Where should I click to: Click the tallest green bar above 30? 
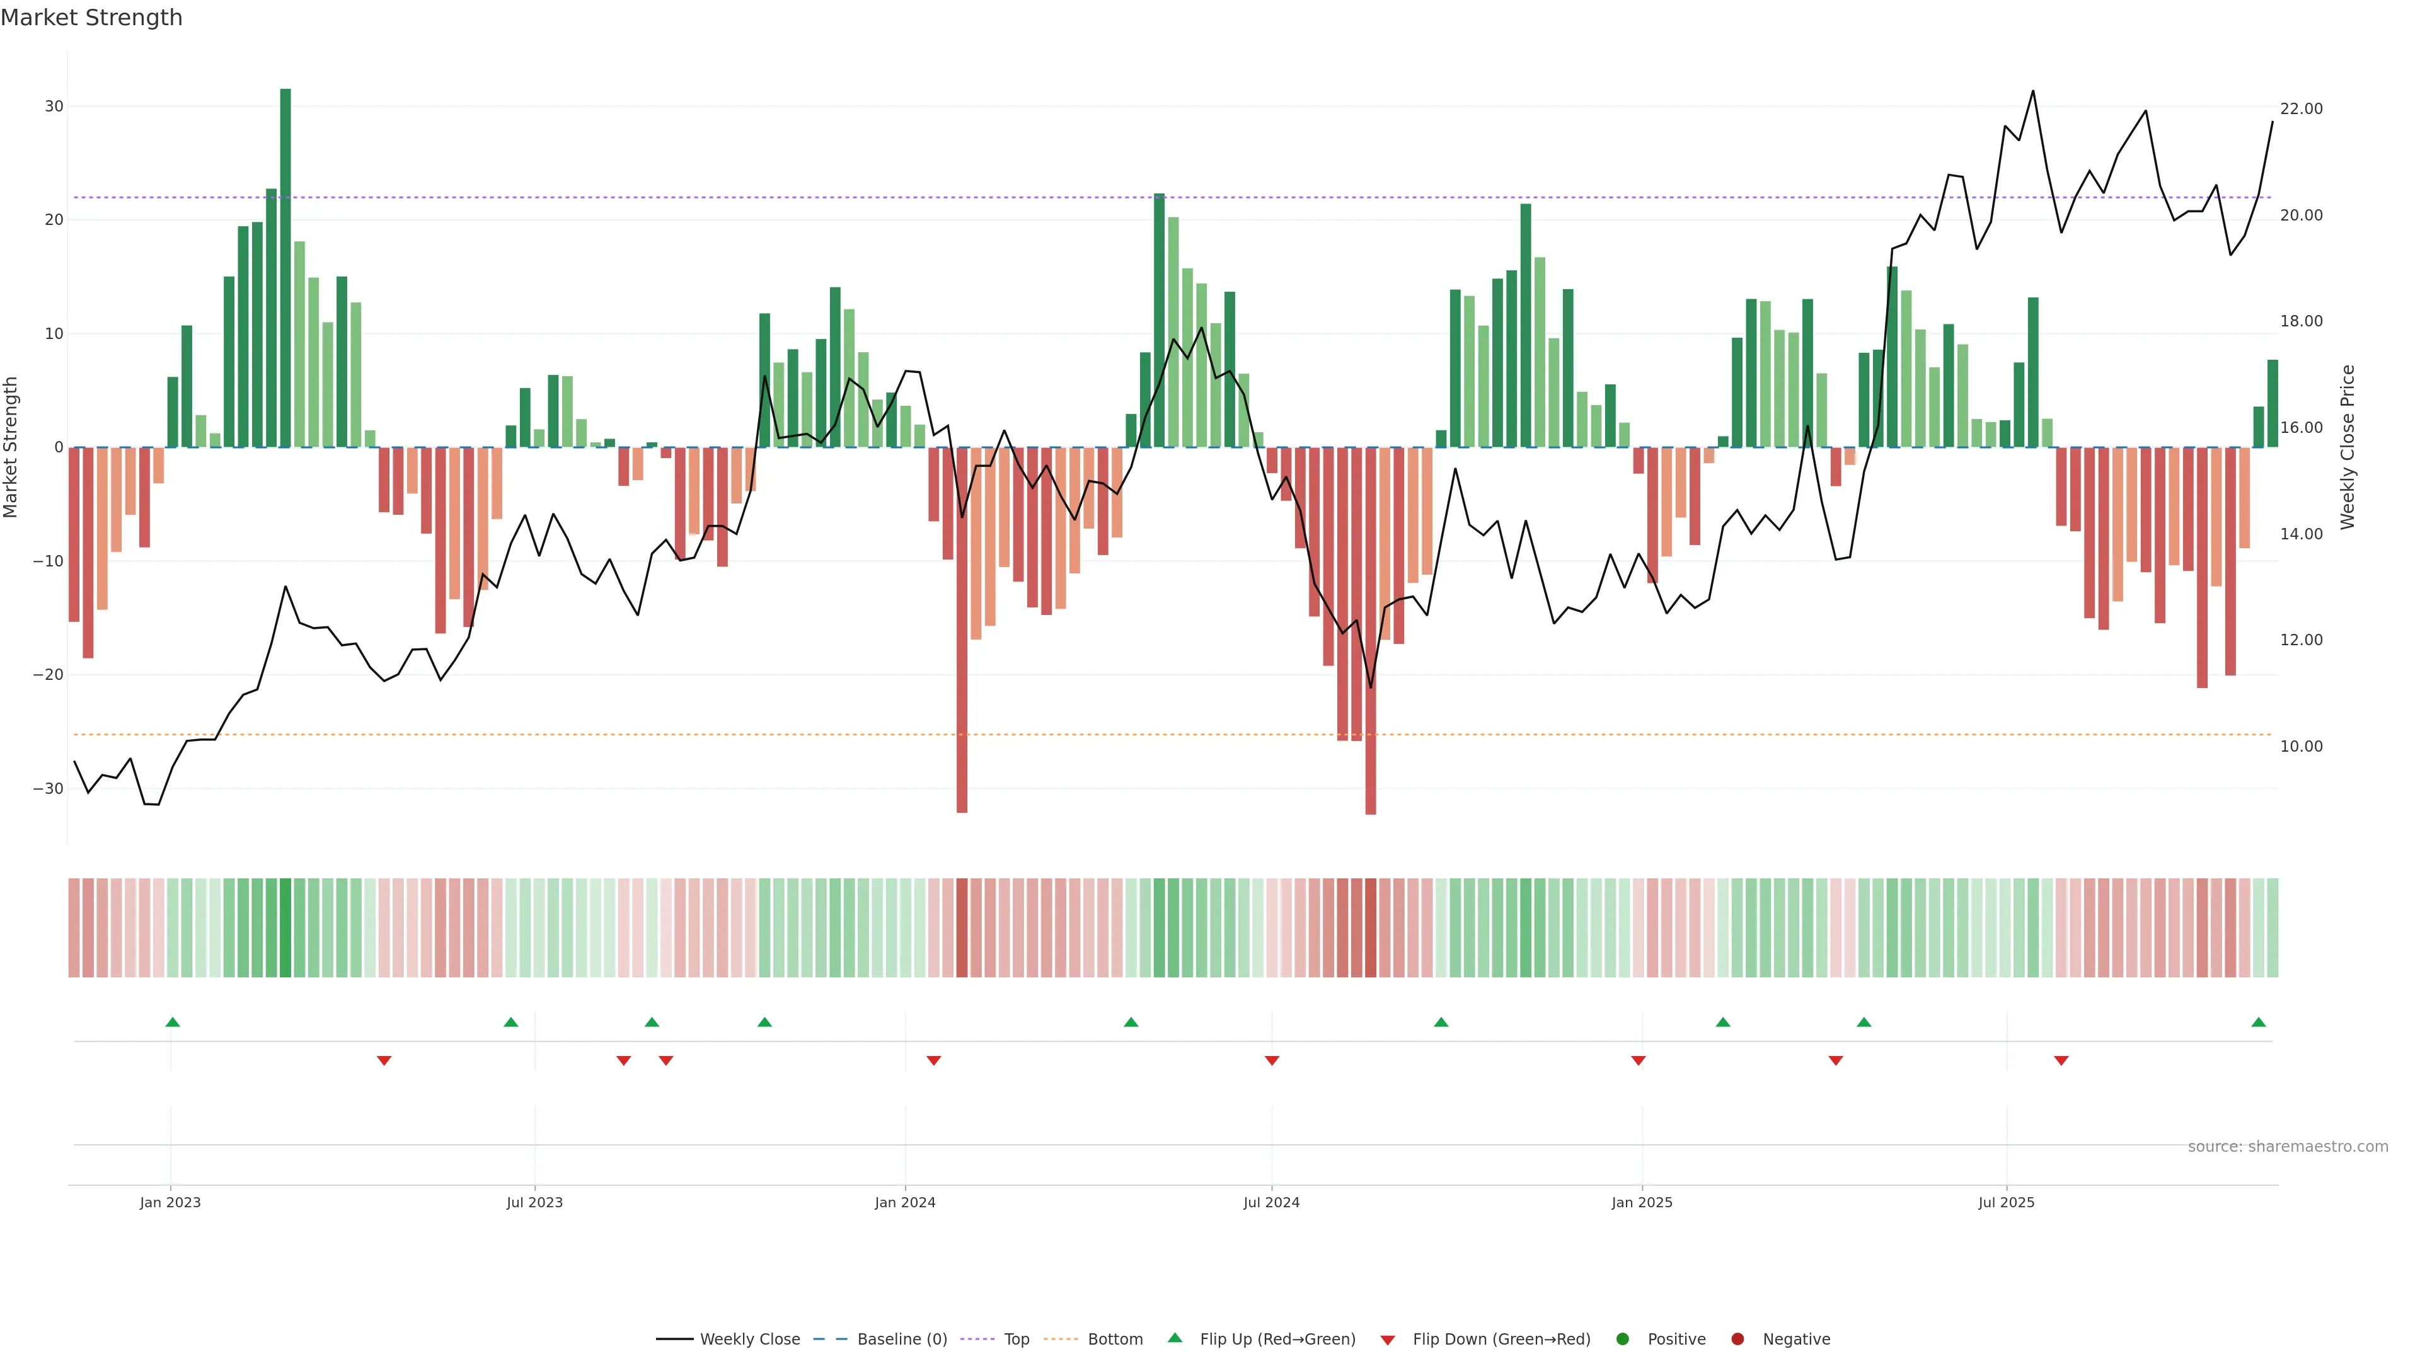285,268
